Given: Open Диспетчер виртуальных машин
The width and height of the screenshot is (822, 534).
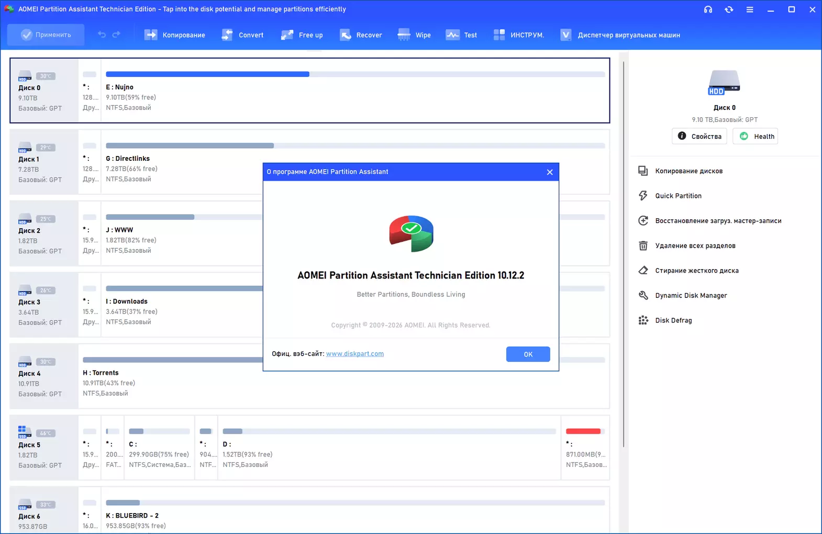Looking at the screenshot, I should [x=620, y=35].
